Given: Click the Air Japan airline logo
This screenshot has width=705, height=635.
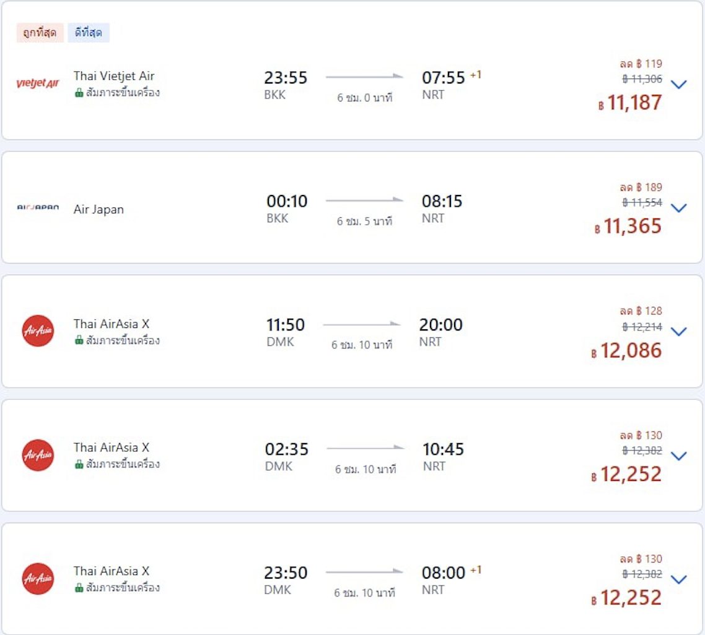Looking at the screenshot, I should click(38, 208).
